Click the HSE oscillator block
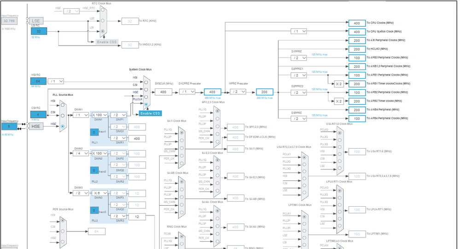 pos(36,127)
